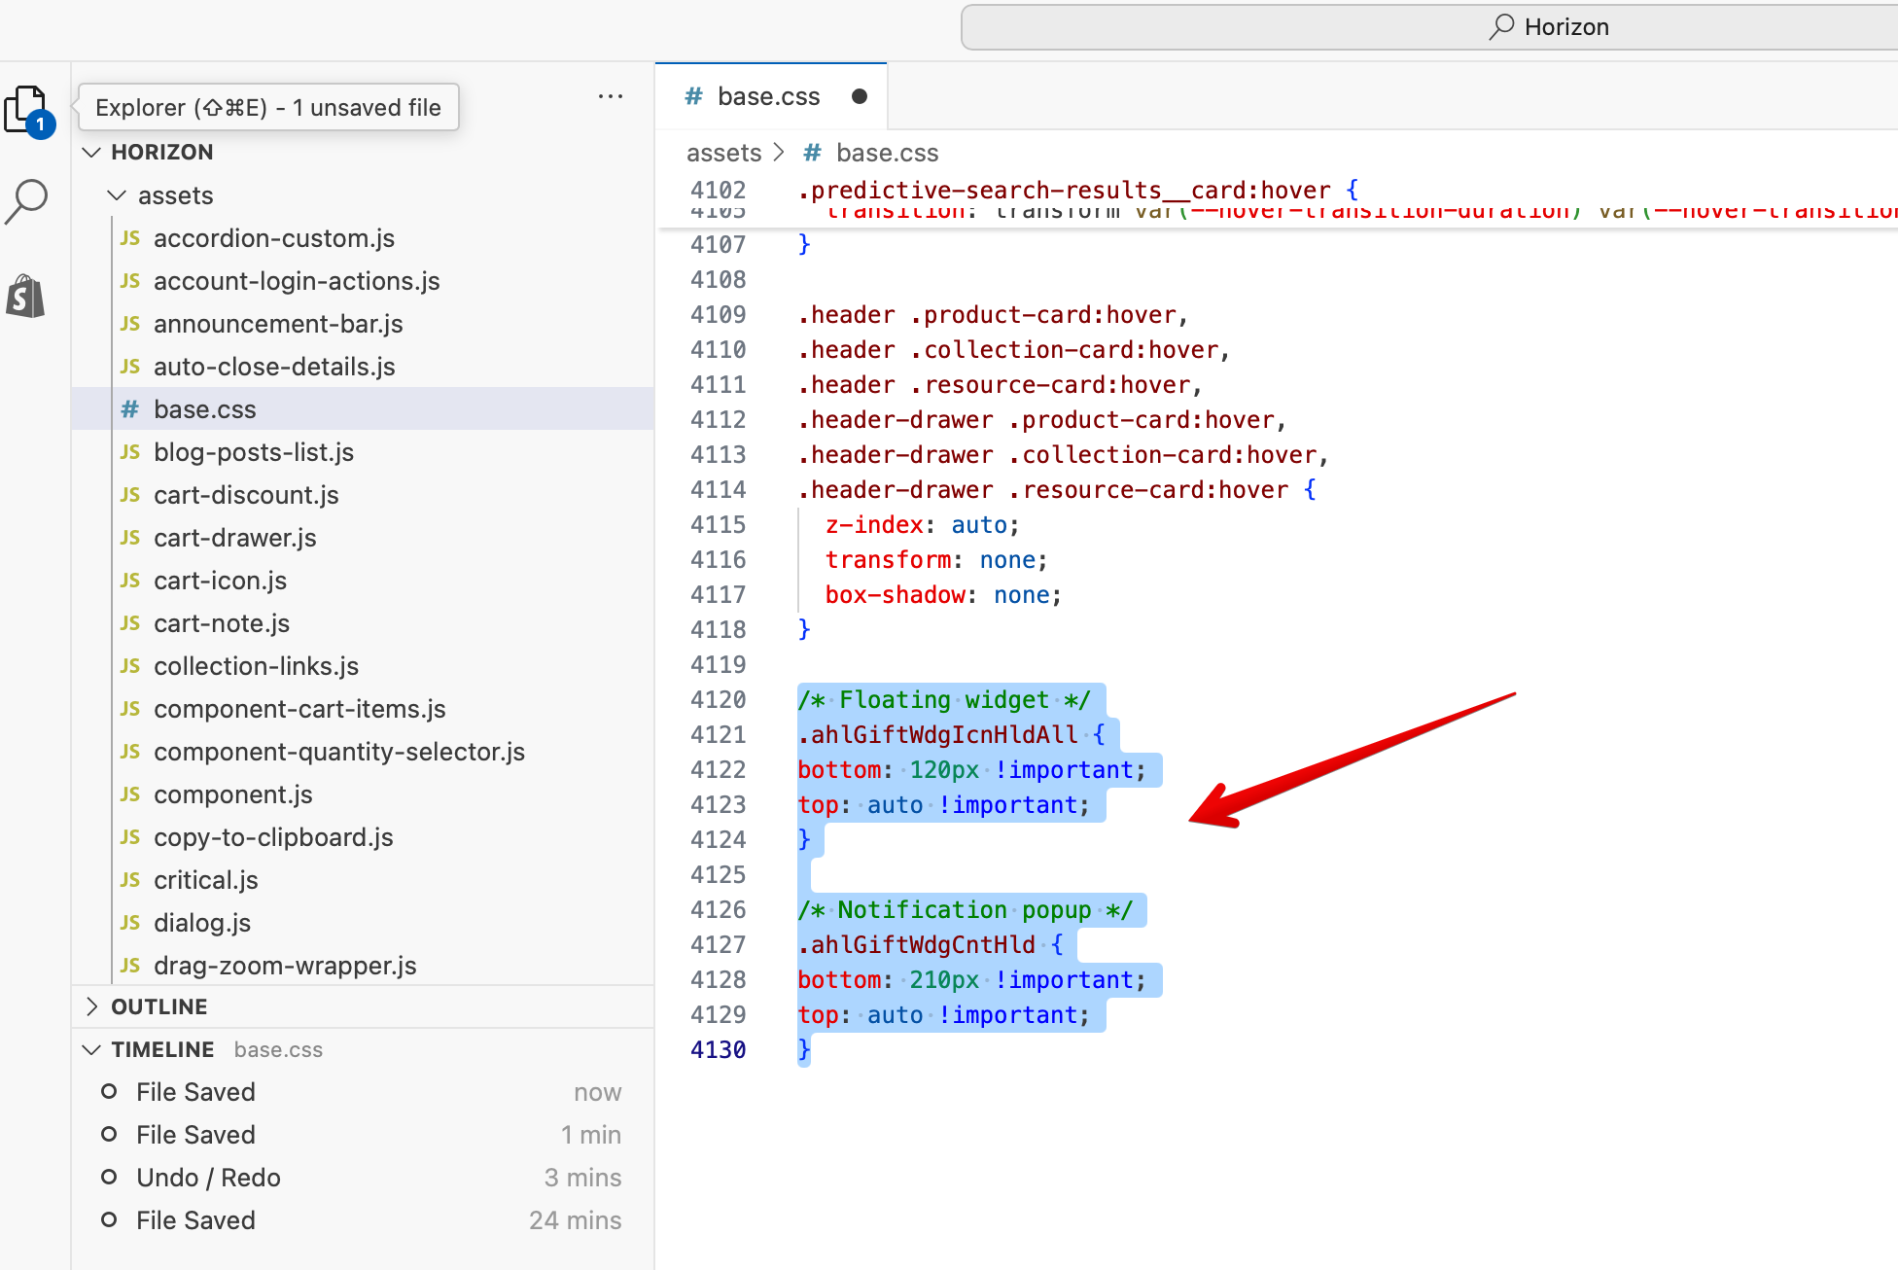Viewport: 1898px width, 1270px height.
Task: Collapse the TIMELINE section
Action: click(92, 1049)
